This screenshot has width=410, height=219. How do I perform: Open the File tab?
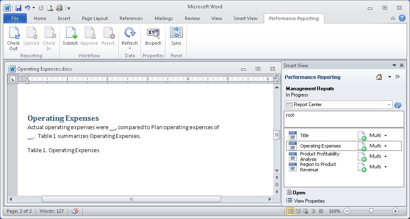click(15, 18)
